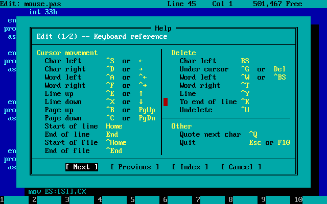Click the 'F10' key text

(x=284, y=142)
